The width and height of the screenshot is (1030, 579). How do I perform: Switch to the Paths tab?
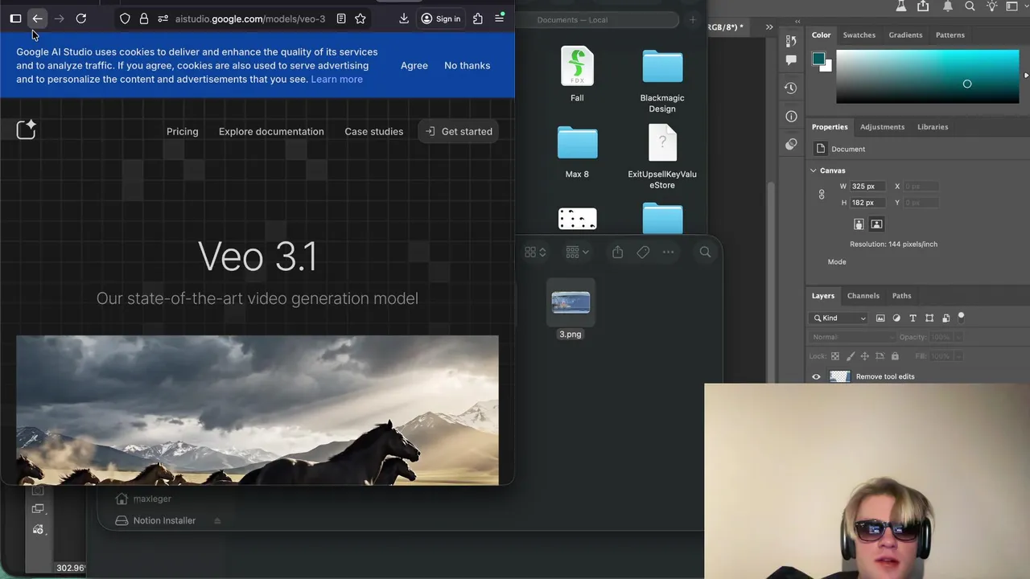[901, 296]
